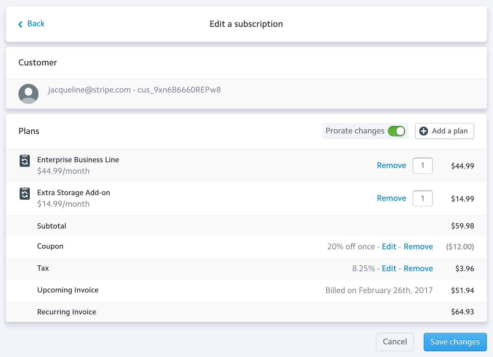Click the $14.99/month price label

(63, 204)
